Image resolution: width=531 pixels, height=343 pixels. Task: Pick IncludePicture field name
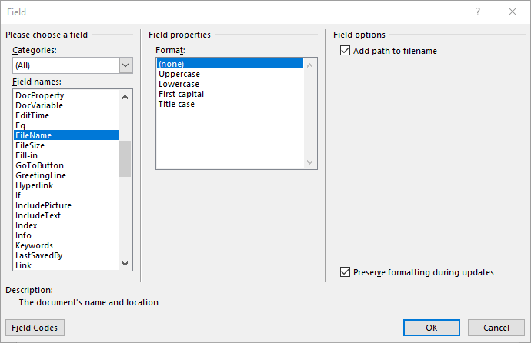pos(43,205)
